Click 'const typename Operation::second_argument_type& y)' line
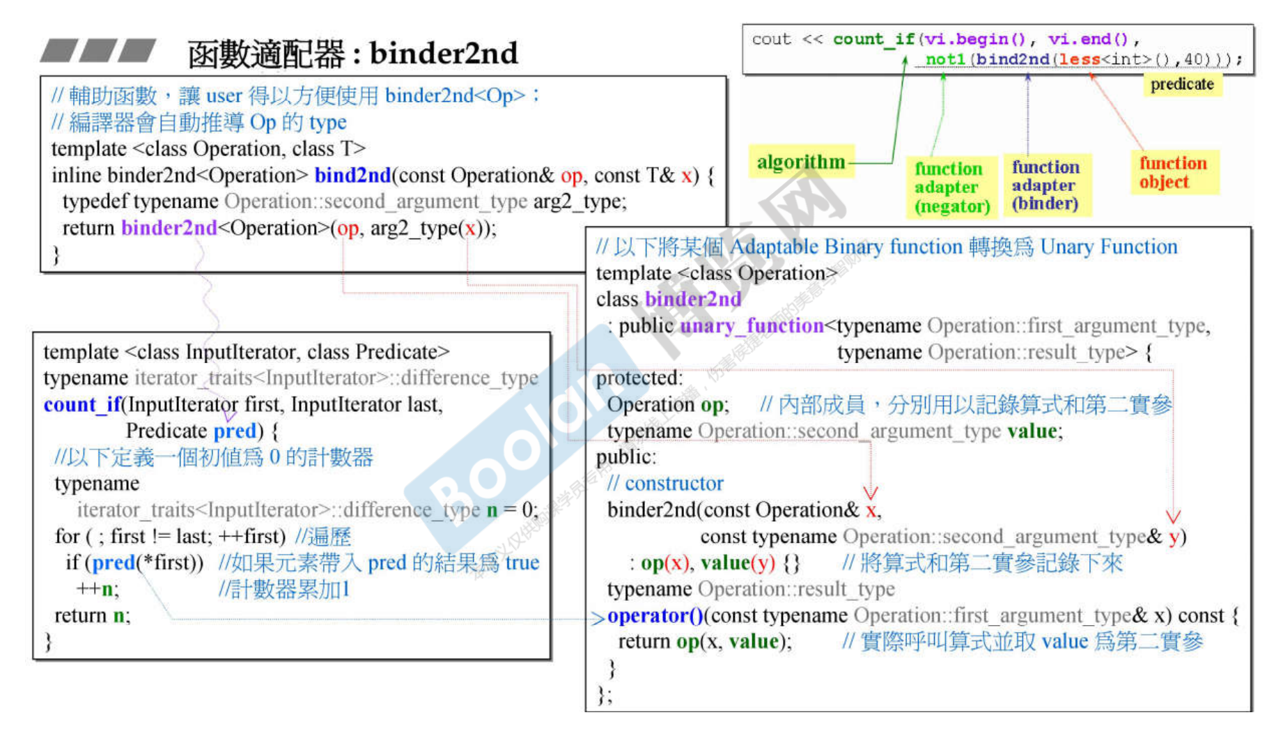 (944, 537)
